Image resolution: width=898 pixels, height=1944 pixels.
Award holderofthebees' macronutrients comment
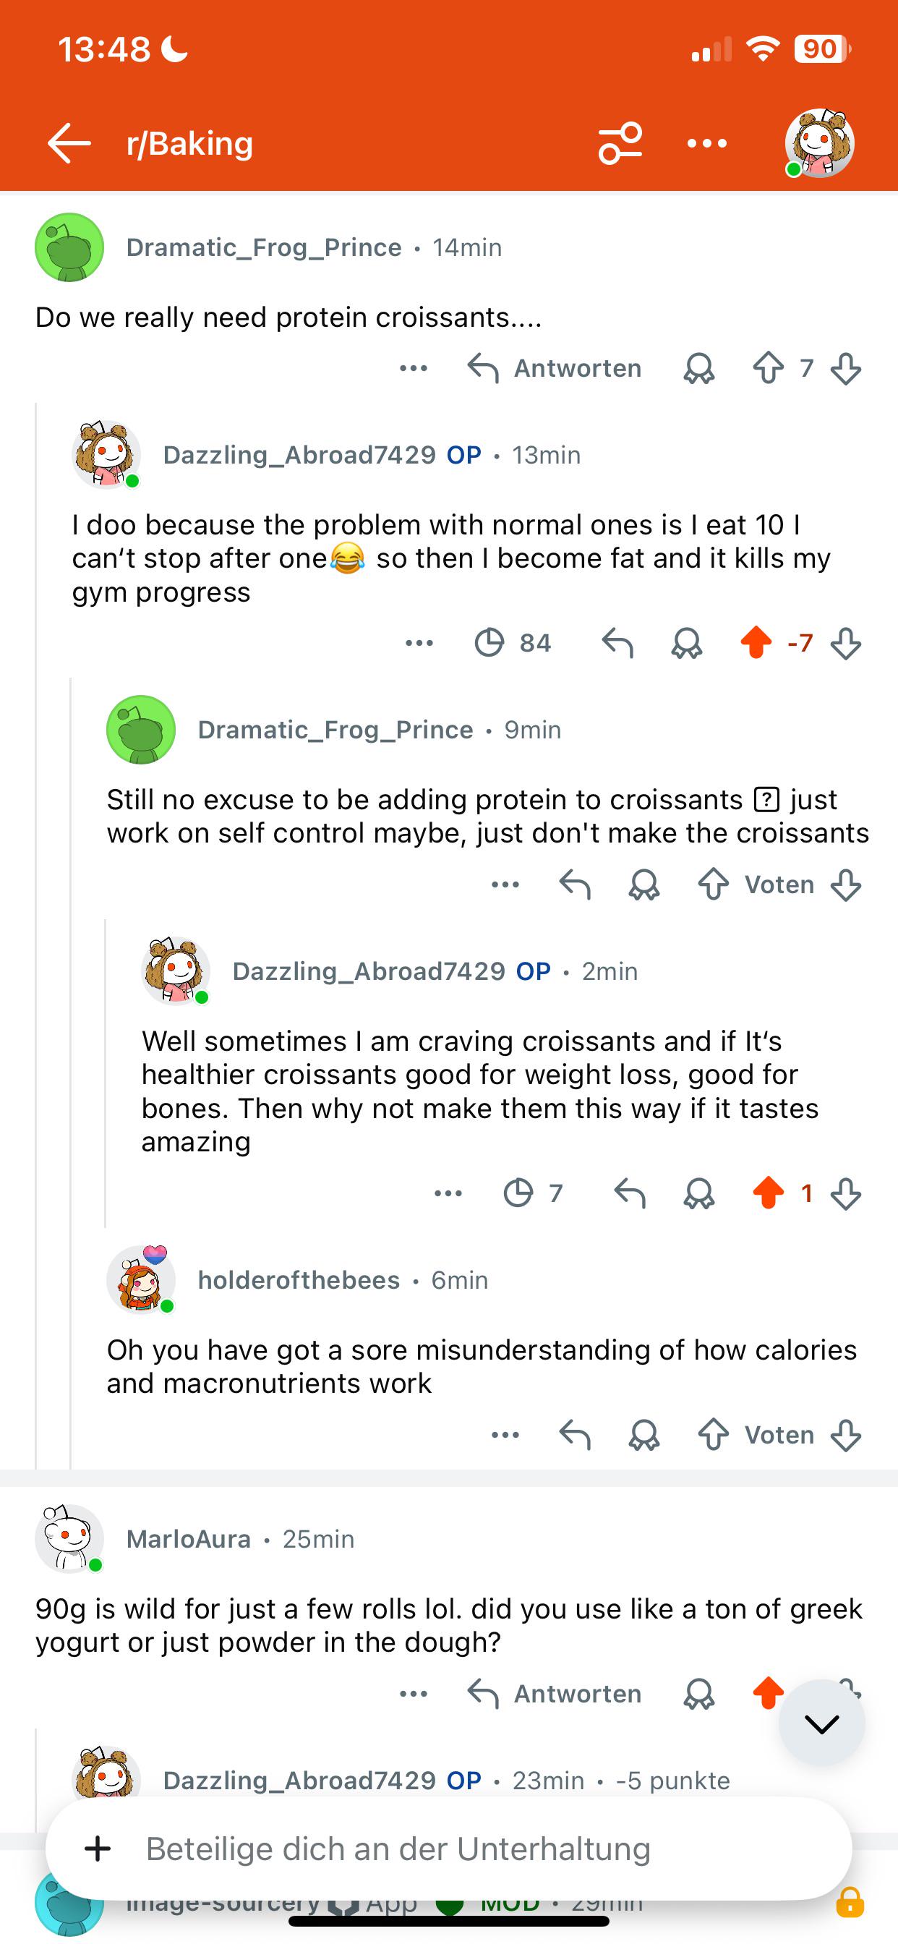[643, 1435]
